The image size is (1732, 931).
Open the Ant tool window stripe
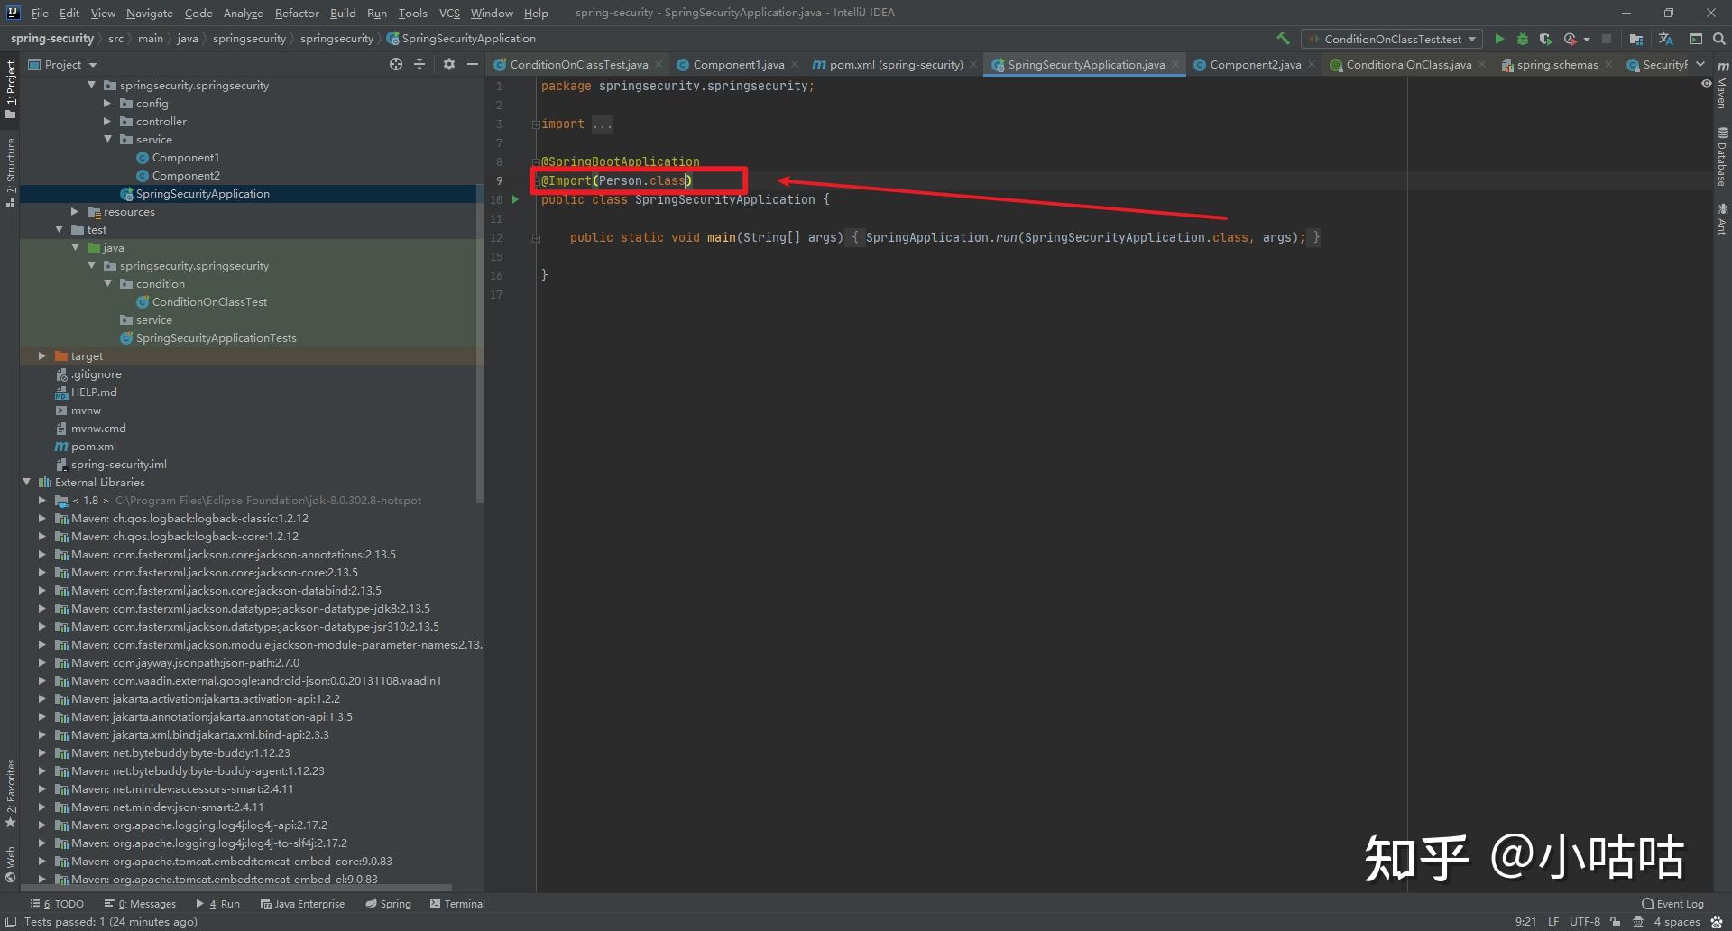1722,219
